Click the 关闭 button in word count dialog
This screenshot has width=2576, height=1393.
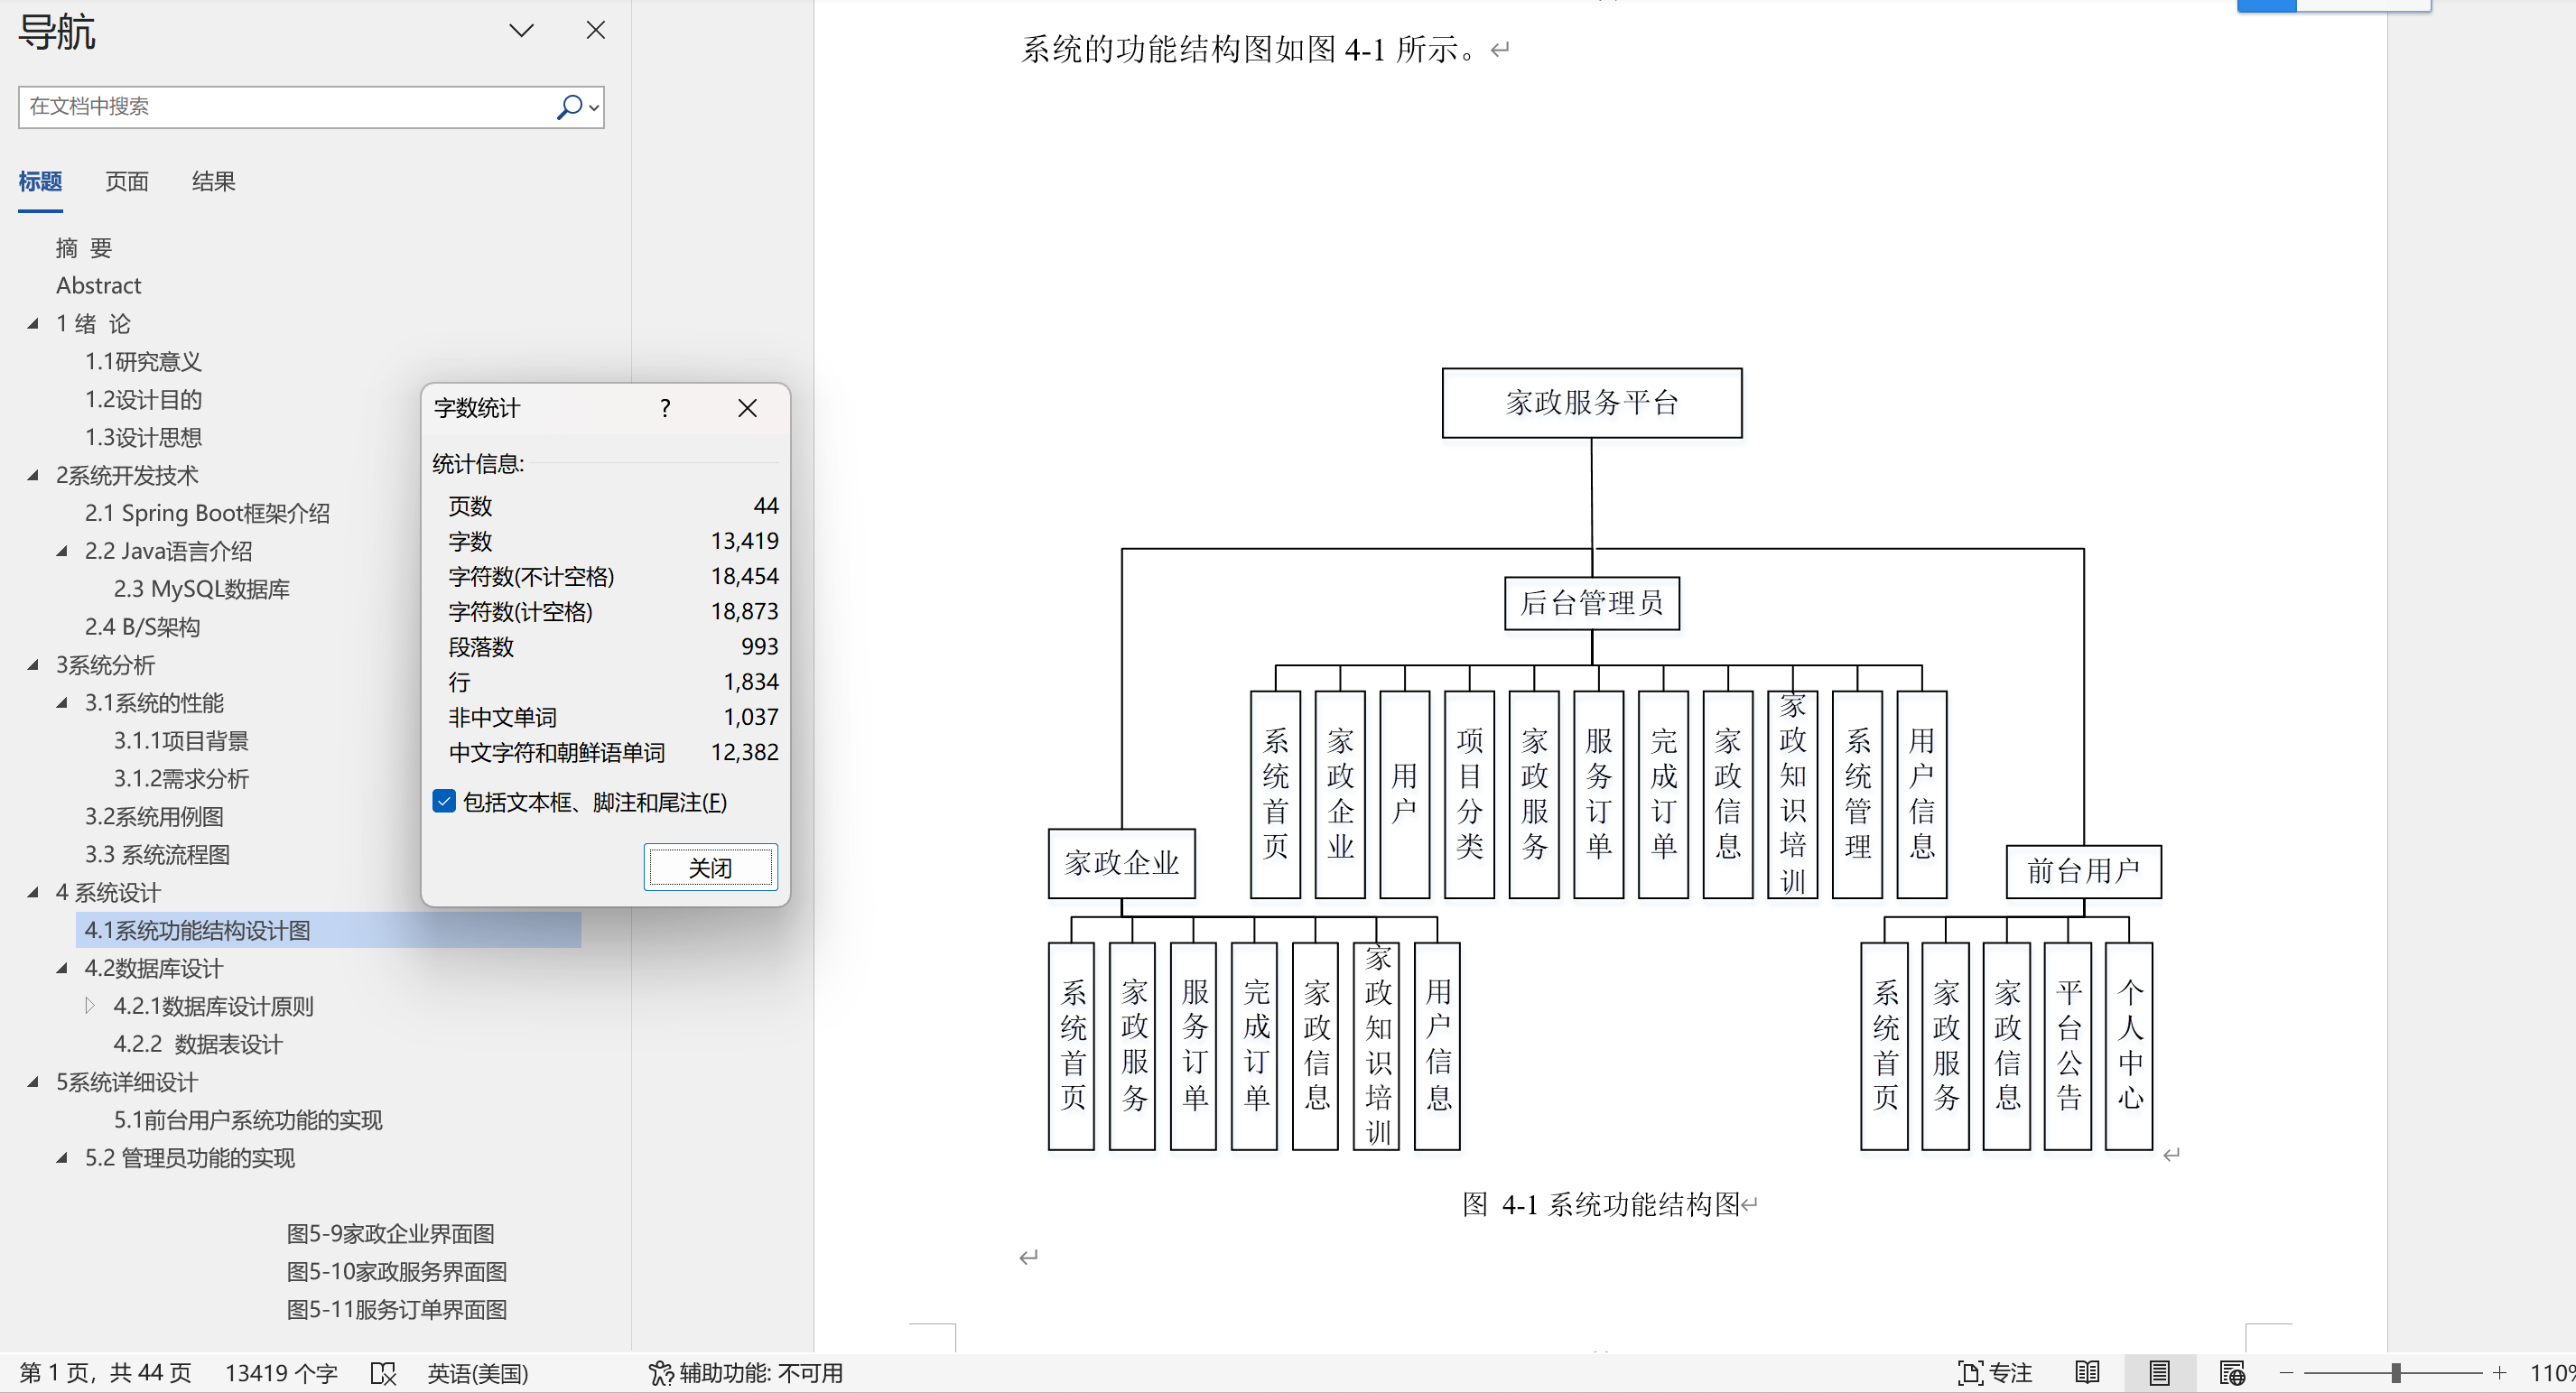click(710, 867)
